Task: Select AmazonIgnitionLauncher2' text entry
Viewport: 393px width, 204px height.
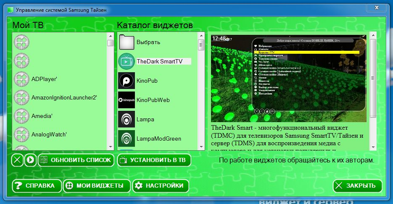Action: coord(64,98)
